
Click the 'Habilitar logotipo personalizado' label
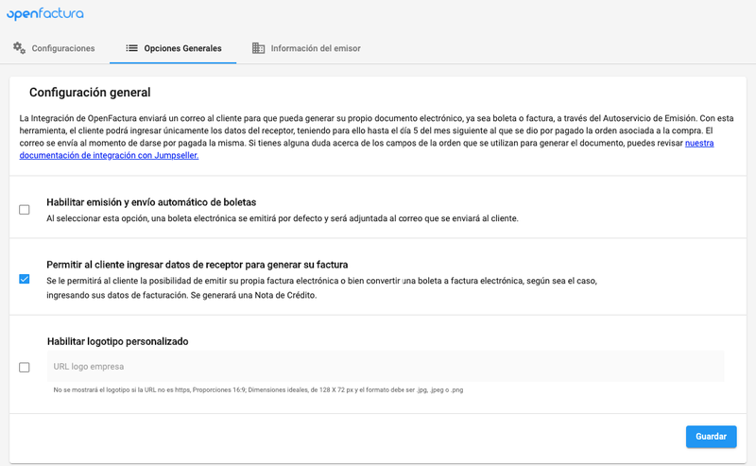pos(117,341)
